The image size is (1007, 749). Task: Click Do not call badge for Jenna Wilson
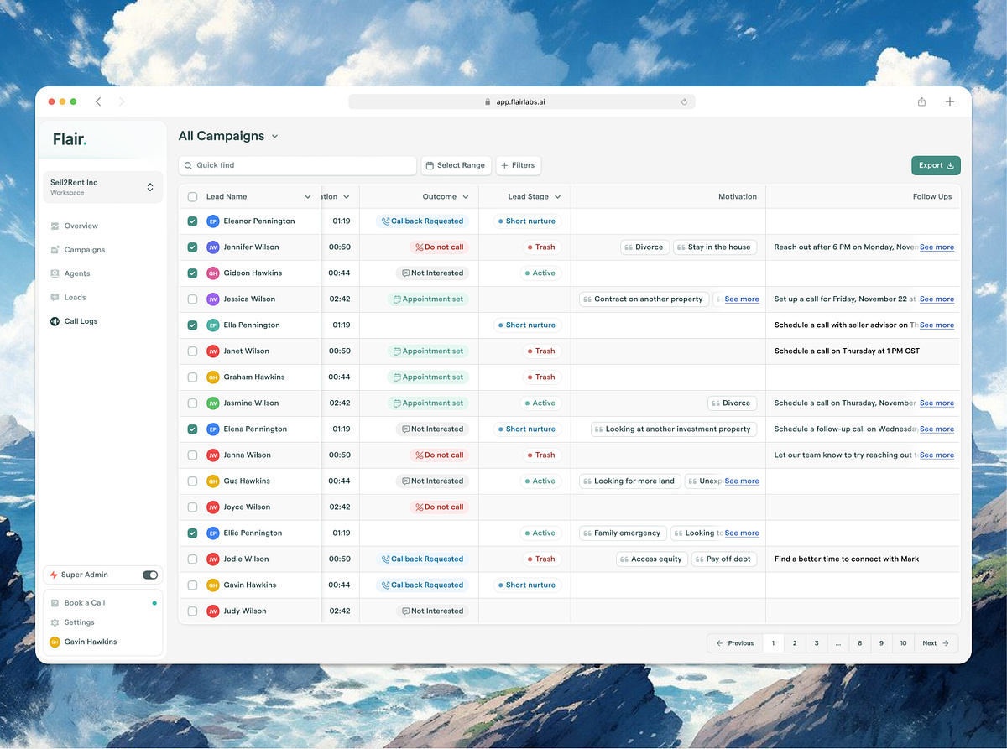point(439,455)
